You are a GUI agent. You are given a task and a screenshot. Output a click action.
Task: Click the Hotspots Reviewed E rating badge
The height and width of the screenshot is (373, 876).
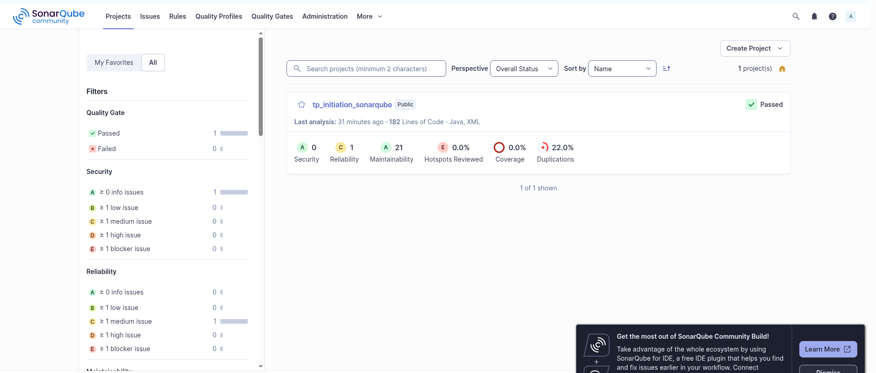pyautogui.click(x=443, y=147)
